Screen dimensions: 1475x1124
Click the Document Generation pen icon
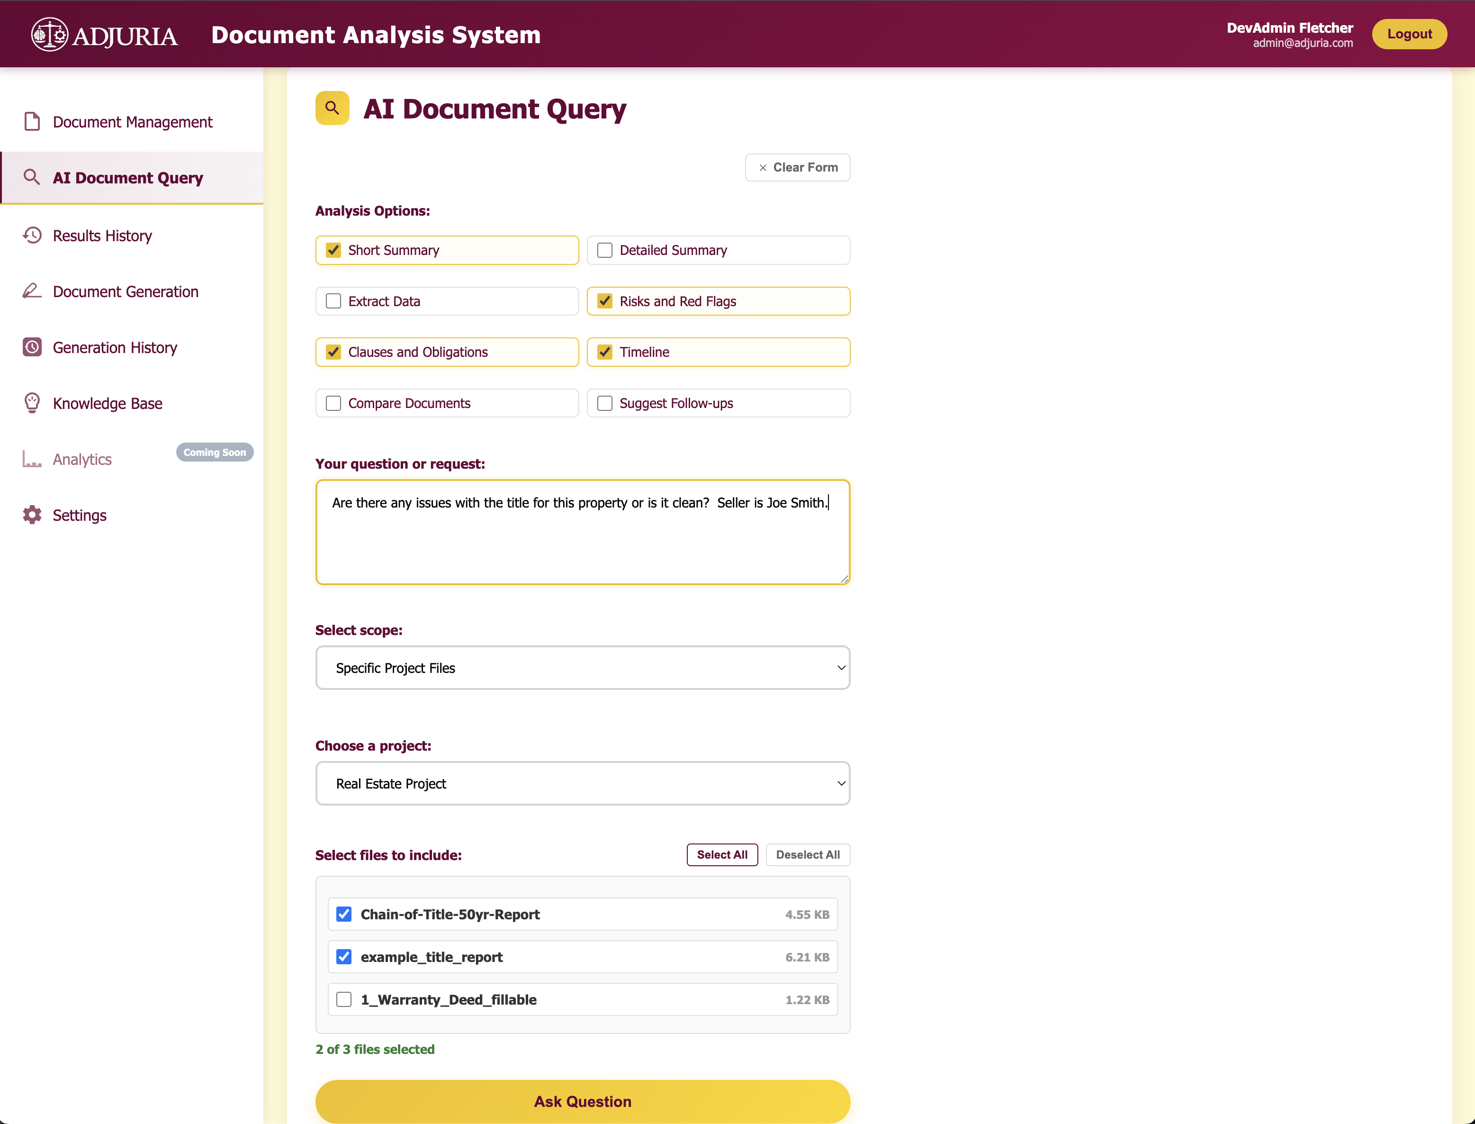coord(32,291)
